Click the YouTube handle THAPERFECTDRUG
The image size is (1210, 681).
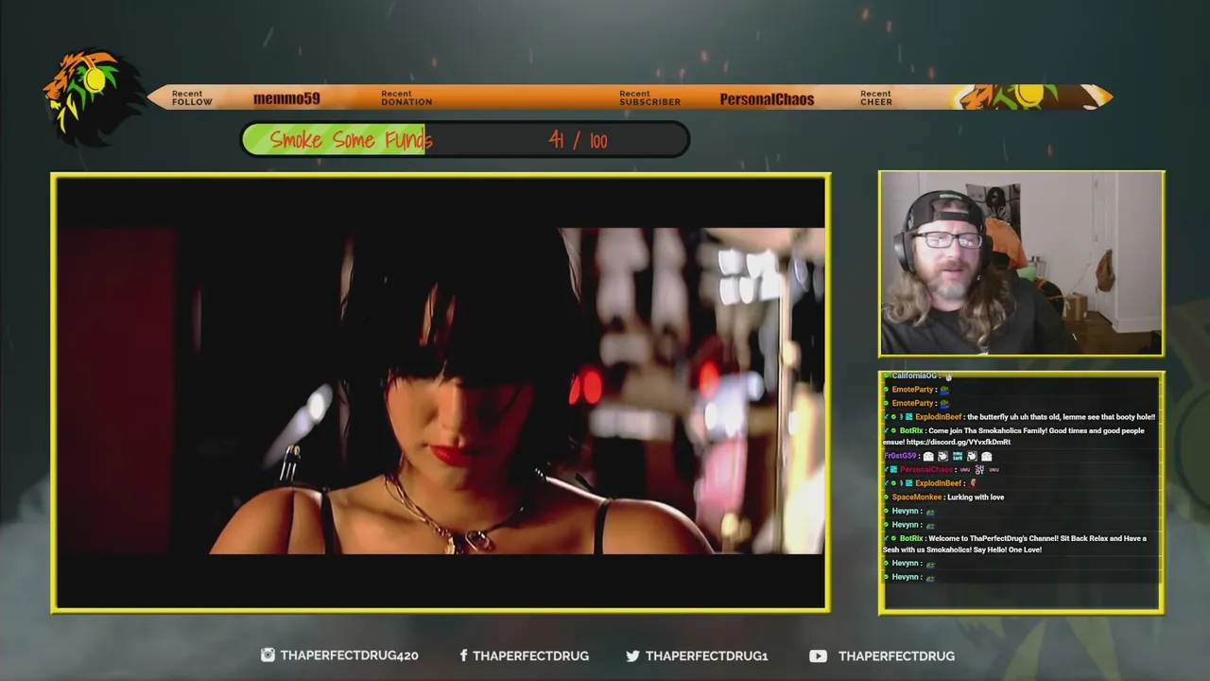tap(896, 655)
